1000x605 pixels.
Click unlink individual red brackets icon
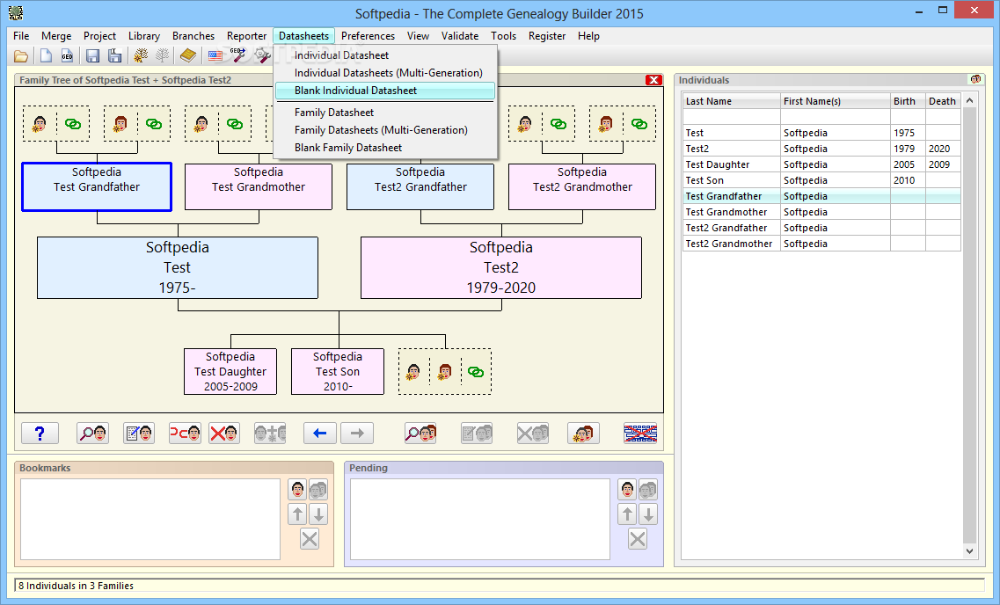coord(185,434)
